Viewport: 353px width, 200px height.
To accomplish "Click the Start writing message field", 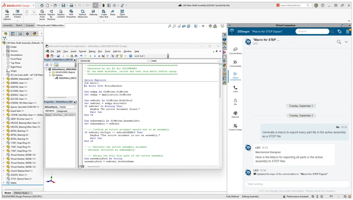I will pos(297,184).
